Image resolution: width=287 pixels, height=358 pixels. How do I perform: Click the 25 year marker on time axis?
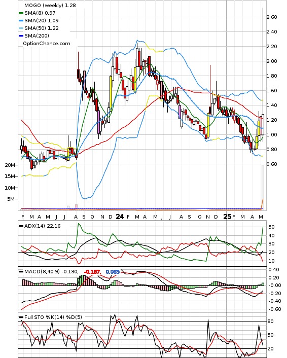[227, 217]
